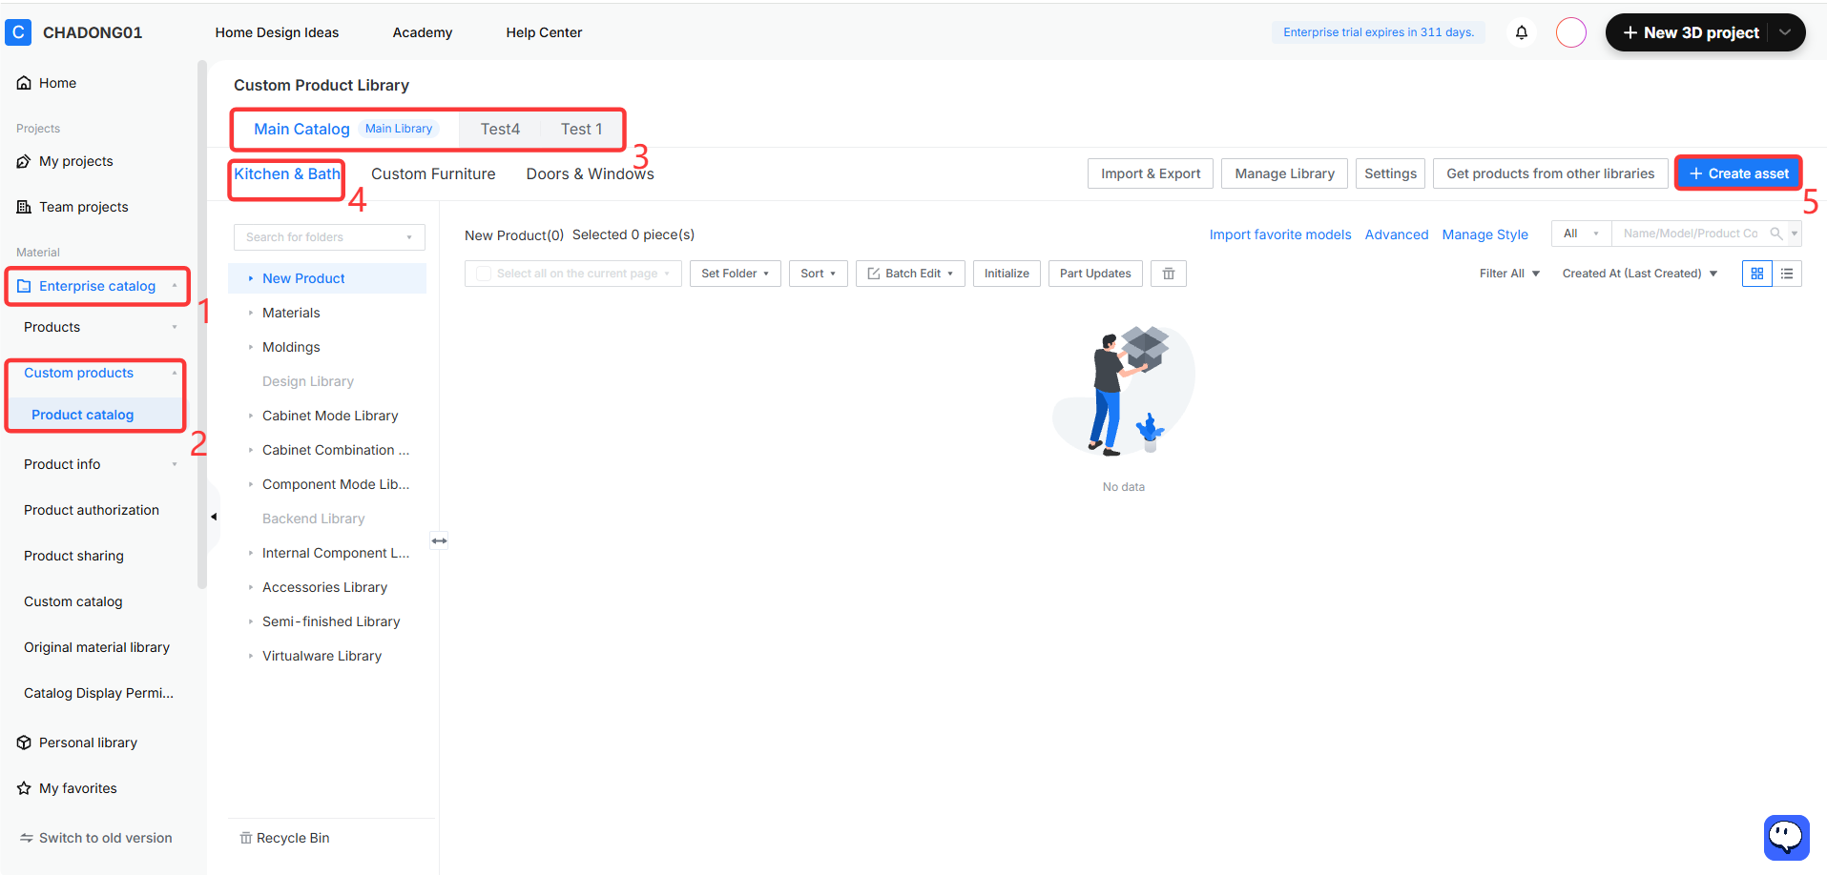This screenshot has width=1827, height=875.
Task: Open the chat support assistant icon
Action: (x=1786, y=838)
